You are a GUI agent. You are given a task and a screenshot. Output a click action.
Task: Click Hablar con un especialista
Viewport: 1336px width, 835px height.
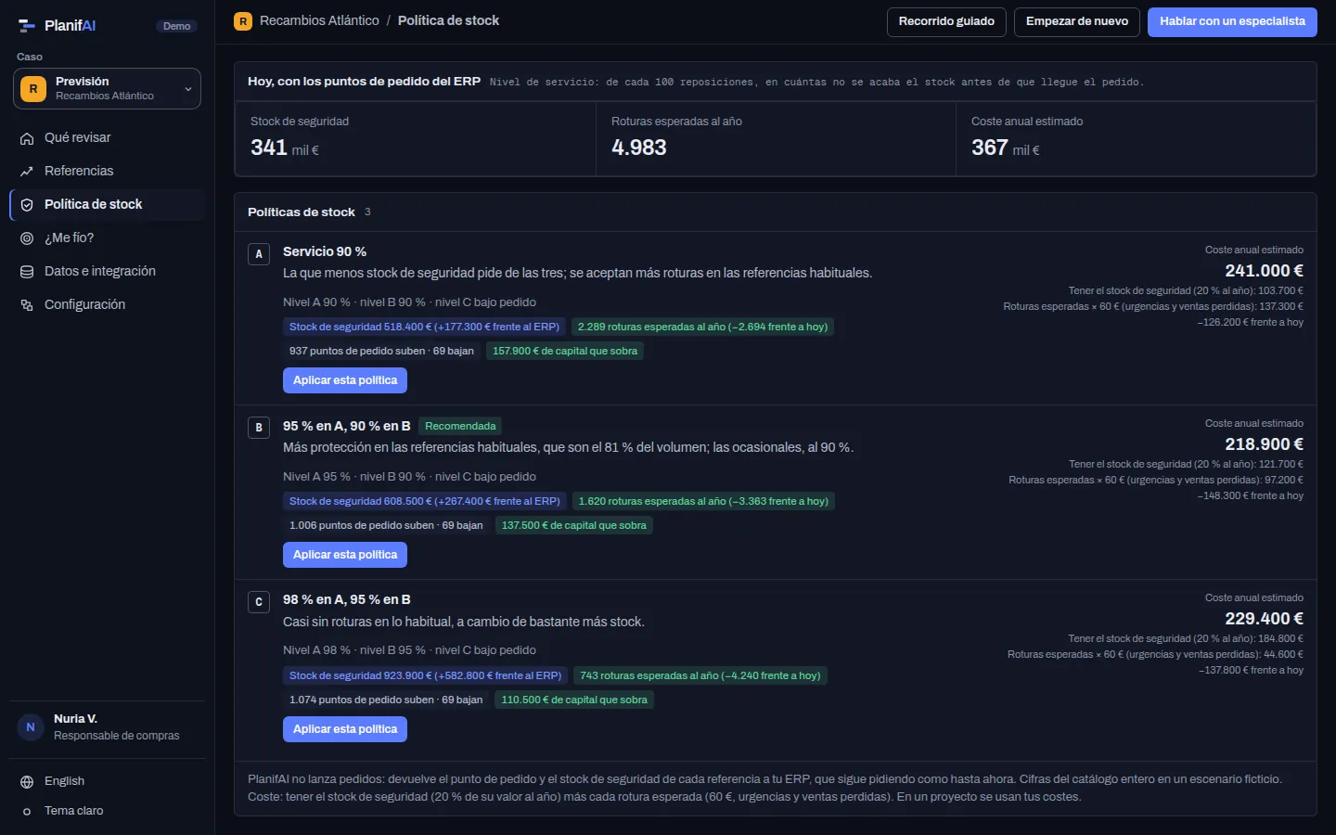click(1232, 21)
